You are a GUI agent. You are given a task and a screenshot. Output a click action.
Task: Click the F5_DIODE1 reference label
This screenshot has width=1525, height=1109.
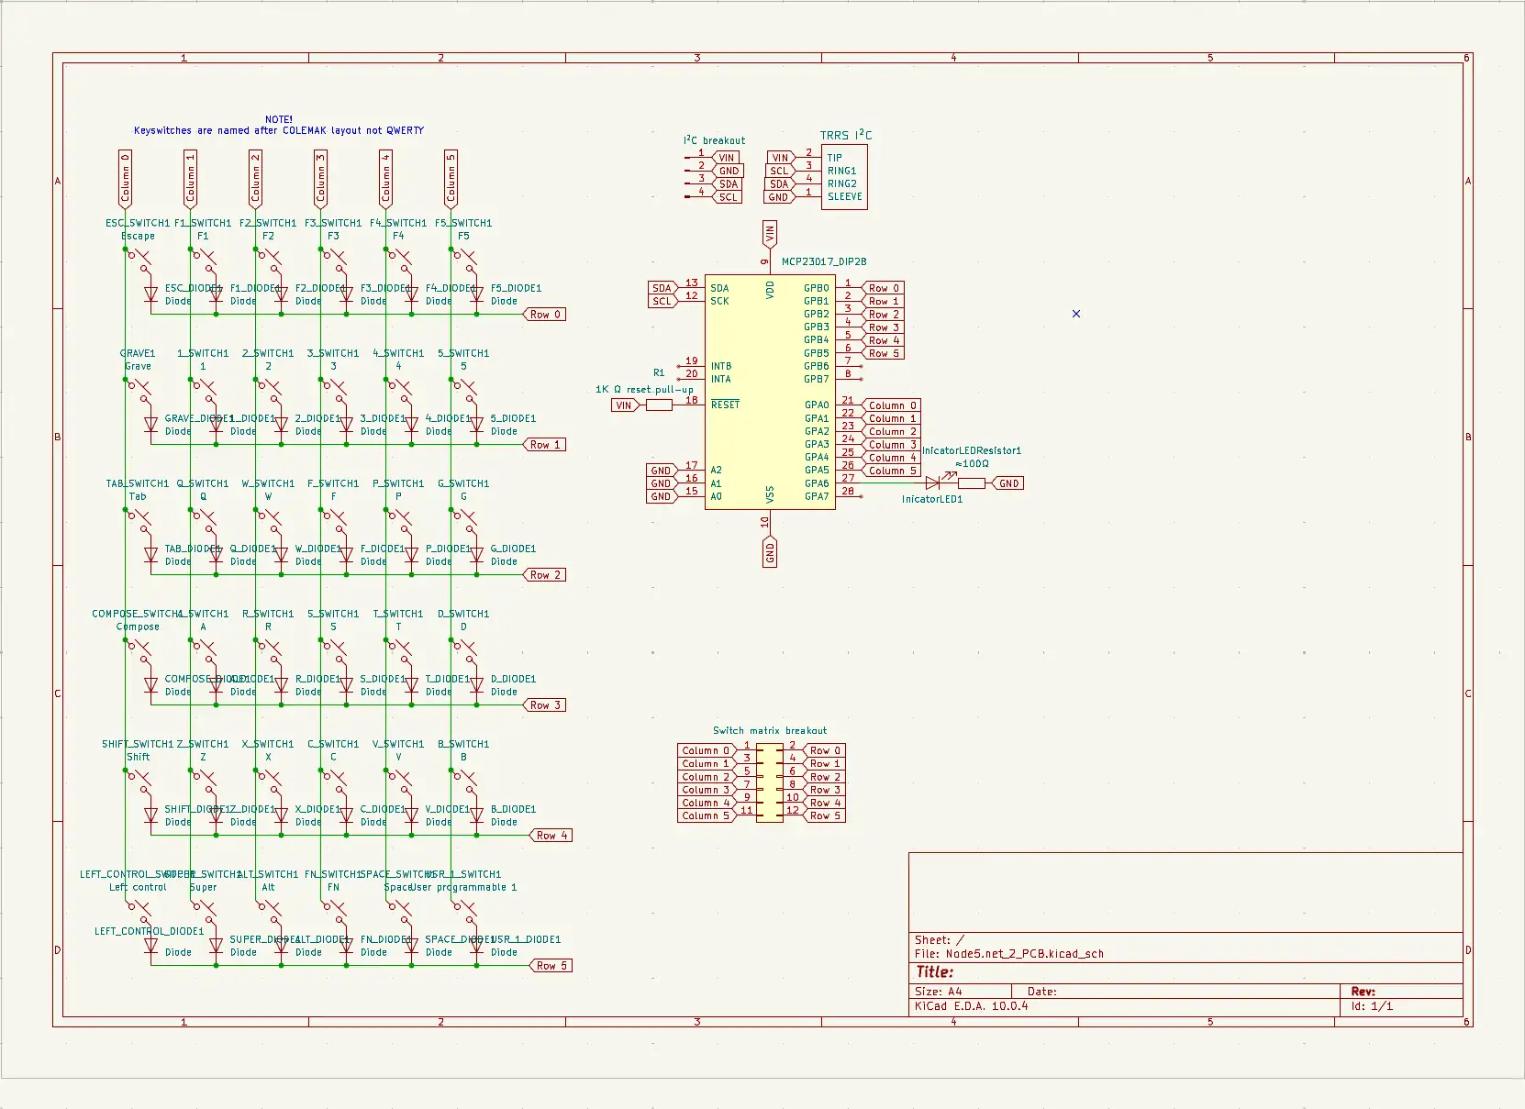pyautogui.click(x=516, y=288)
